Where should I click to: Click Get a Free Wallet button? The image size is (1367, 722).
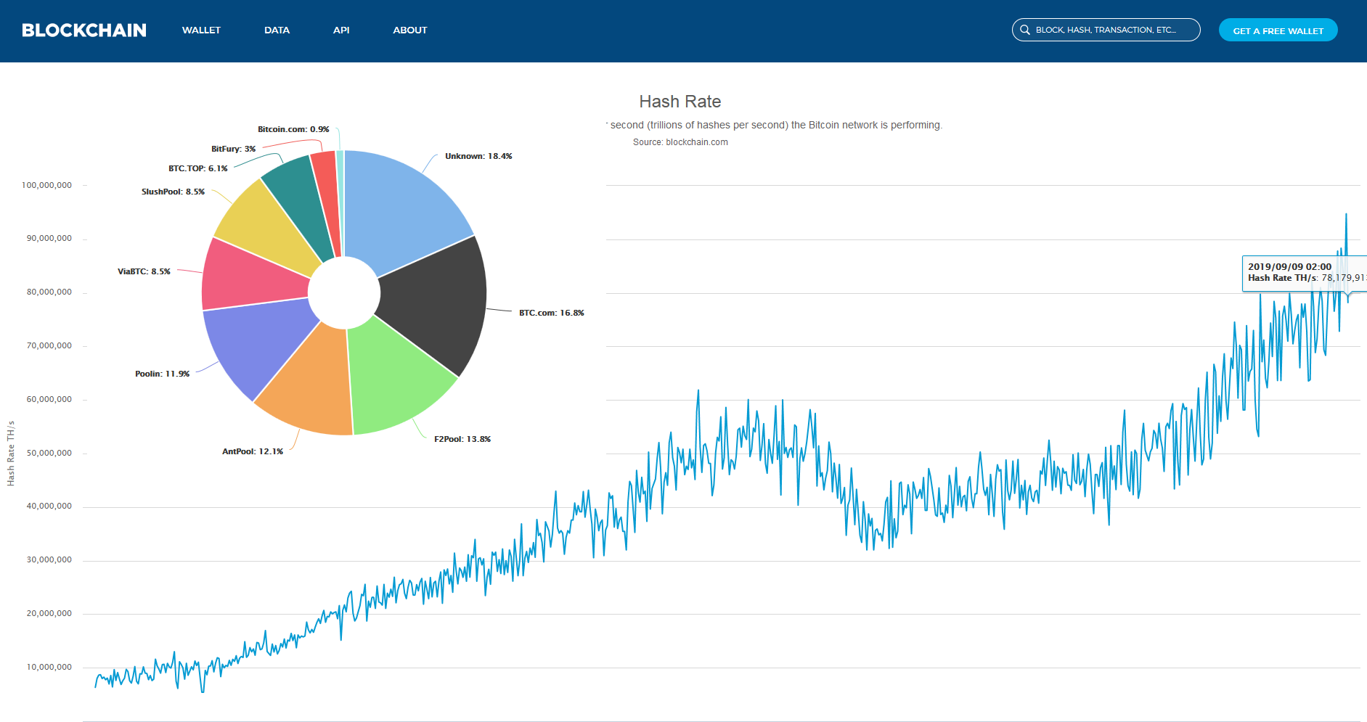(x=1278, y=30)
